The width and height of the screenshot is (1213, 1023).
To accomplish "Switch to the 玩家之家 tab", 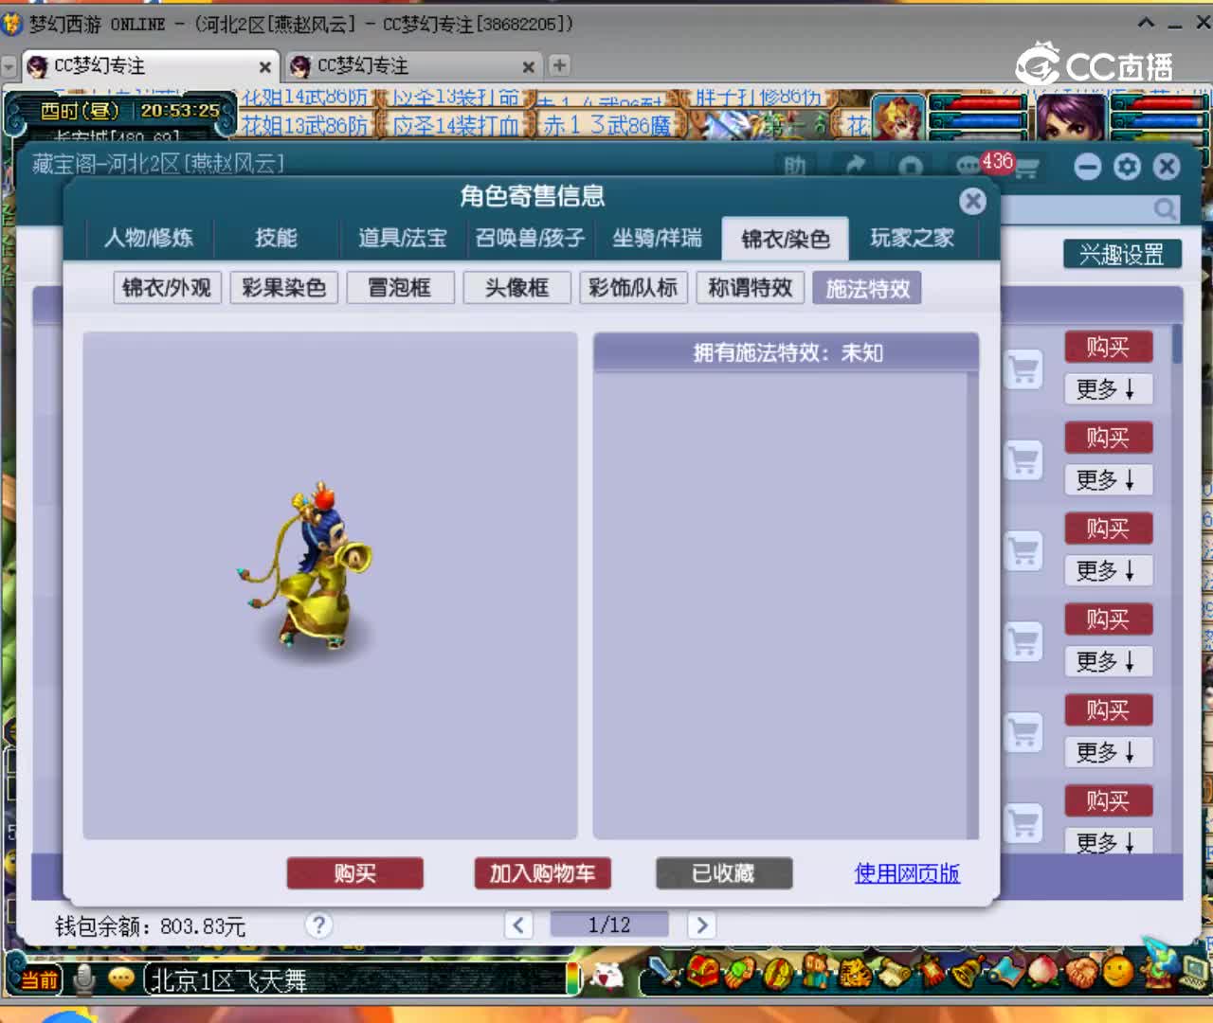I will pos(912,238).
